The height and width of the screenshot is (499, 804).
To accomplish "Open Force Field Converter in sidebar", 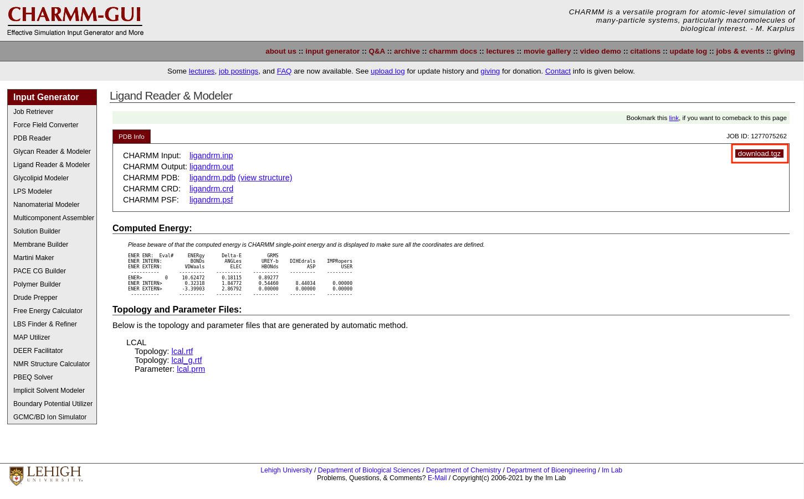I will [x=52, y=125].
